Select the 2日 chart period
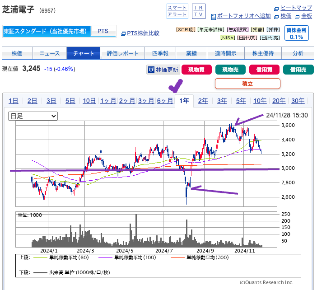The height and width of the screenshot is (290, 317). 33,101
